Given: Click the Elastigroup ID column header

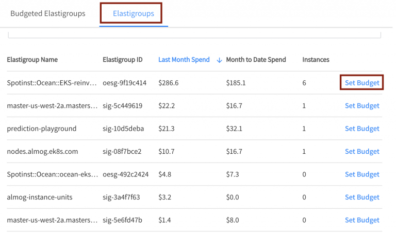Looking at the screenshot, I should 123,60.
